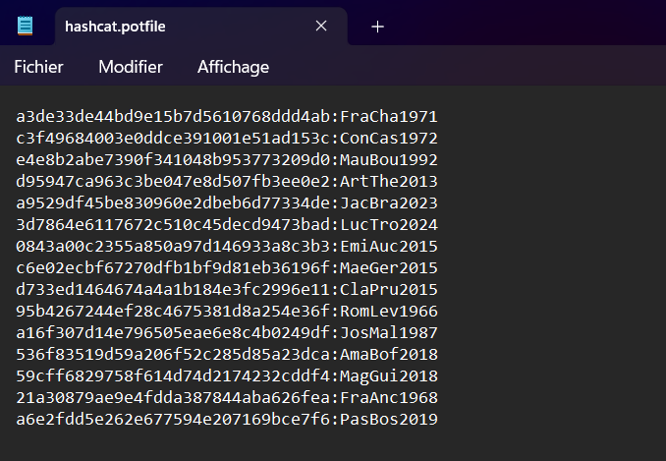Open the Fichier menu

(38, 67)
